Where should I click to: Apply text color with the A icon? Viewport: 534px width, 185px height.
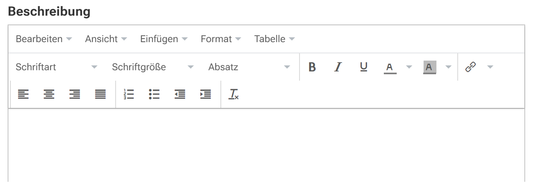389,67
